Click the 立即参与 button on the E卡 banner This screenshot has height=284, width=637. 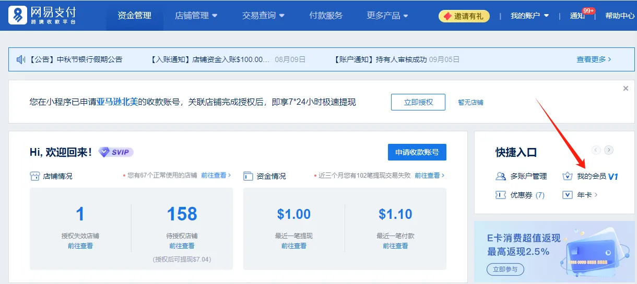pos(505,269)
